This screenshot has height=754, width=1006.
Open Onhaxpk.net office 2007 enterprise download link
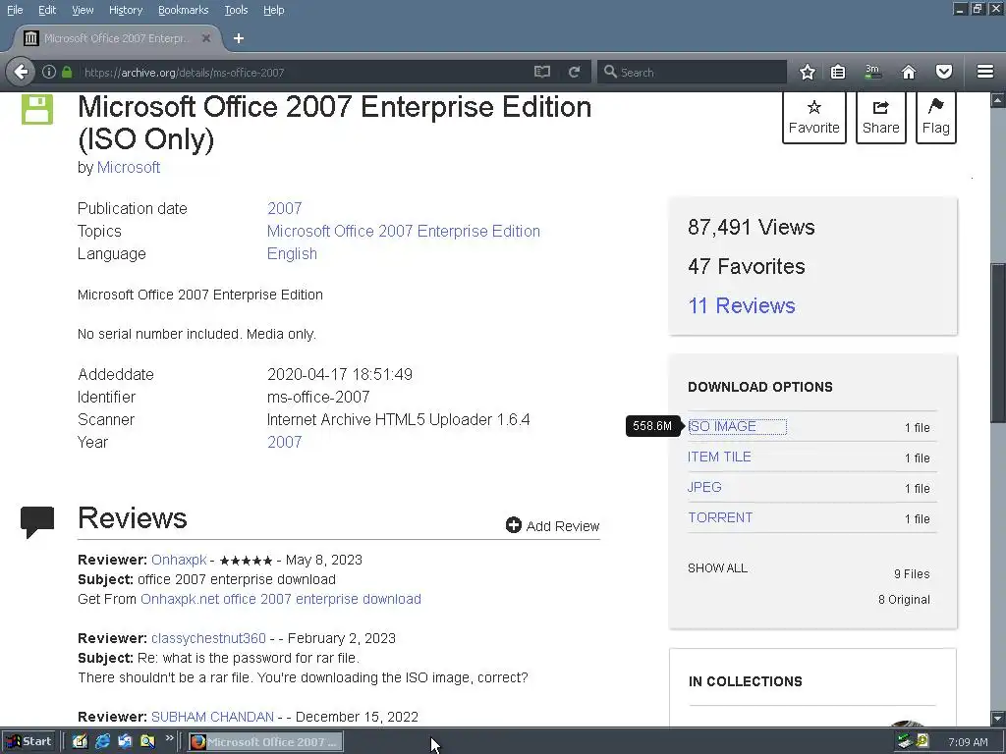(x=281, y=599)
